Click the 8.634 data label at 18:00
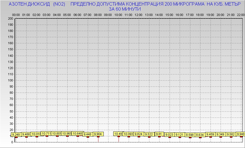 click(200, 135)
